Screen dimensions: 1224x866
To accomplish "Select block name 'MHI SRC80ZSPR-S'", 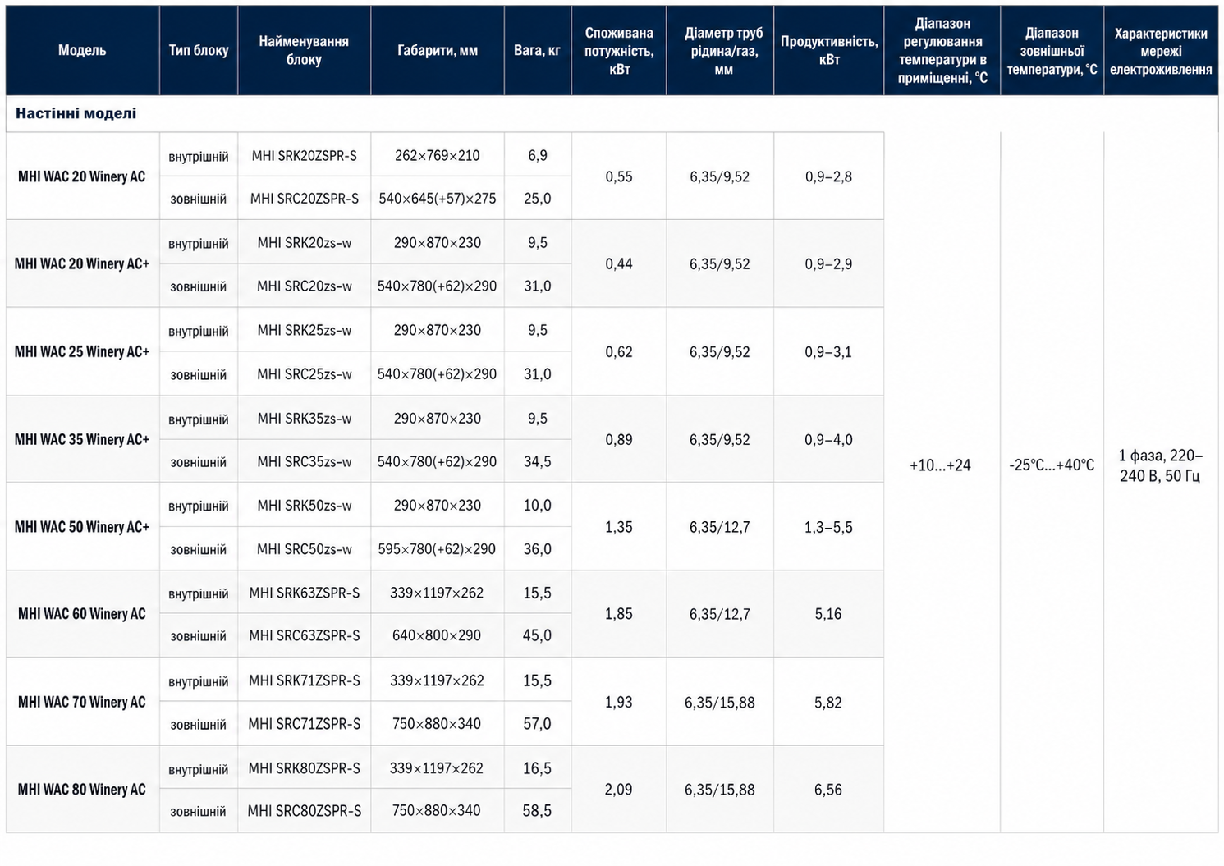I will (x=305, y=811).
